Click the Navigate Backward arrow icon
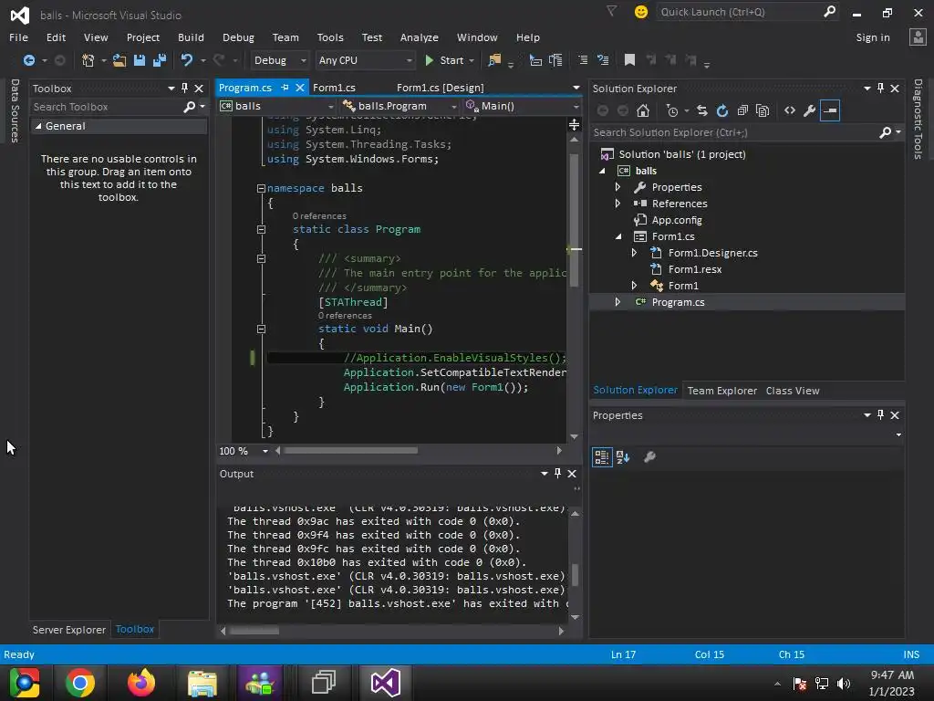The height and width of the screenshot is (701, 934). tap(28, 60)
